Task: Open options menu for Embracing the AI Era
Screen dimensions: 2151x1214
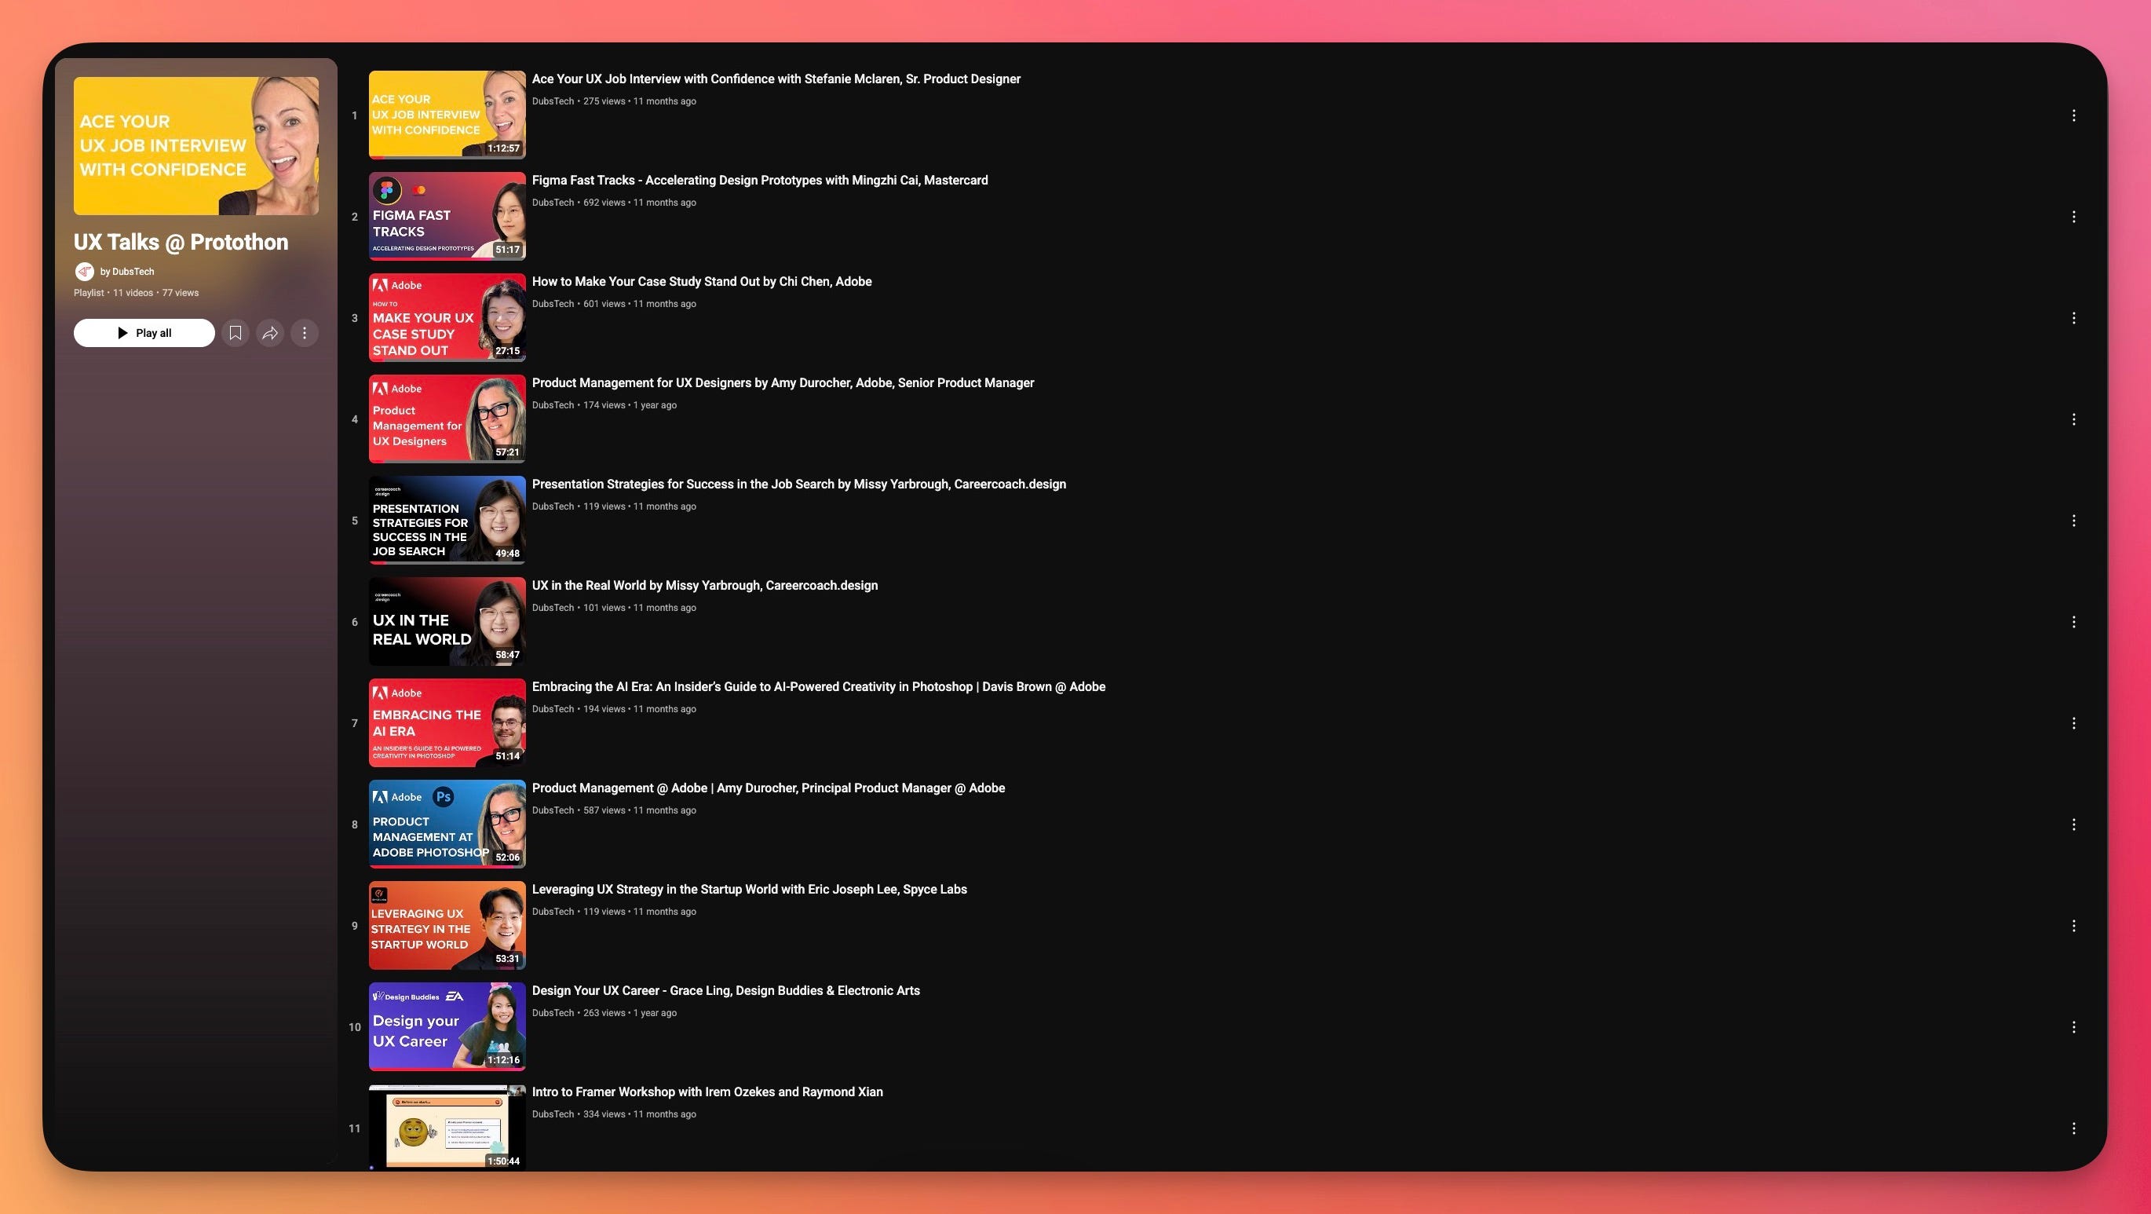Action: [x=2073, y=723]
